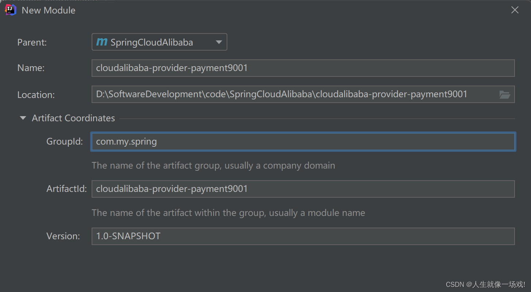Browse for location with folder icon
The image size is (531, 292).
(x=505, y=95)
